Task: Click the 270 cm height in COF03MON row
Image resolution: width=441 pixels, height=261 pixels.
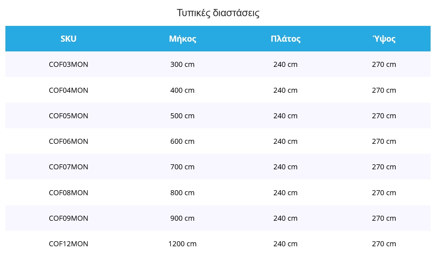Action: [x=384, y=65]
